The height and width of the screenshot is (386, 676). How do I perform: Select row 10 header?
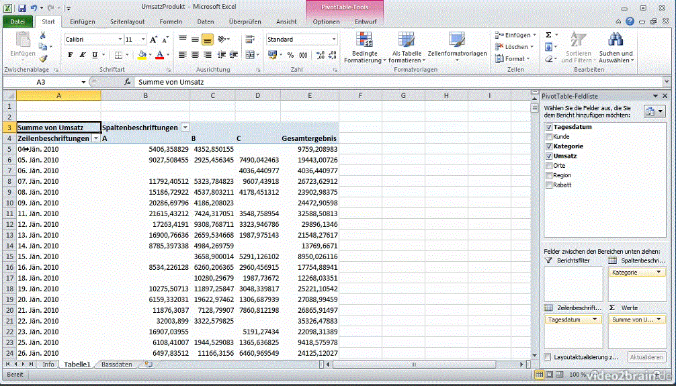coord(9,203)
